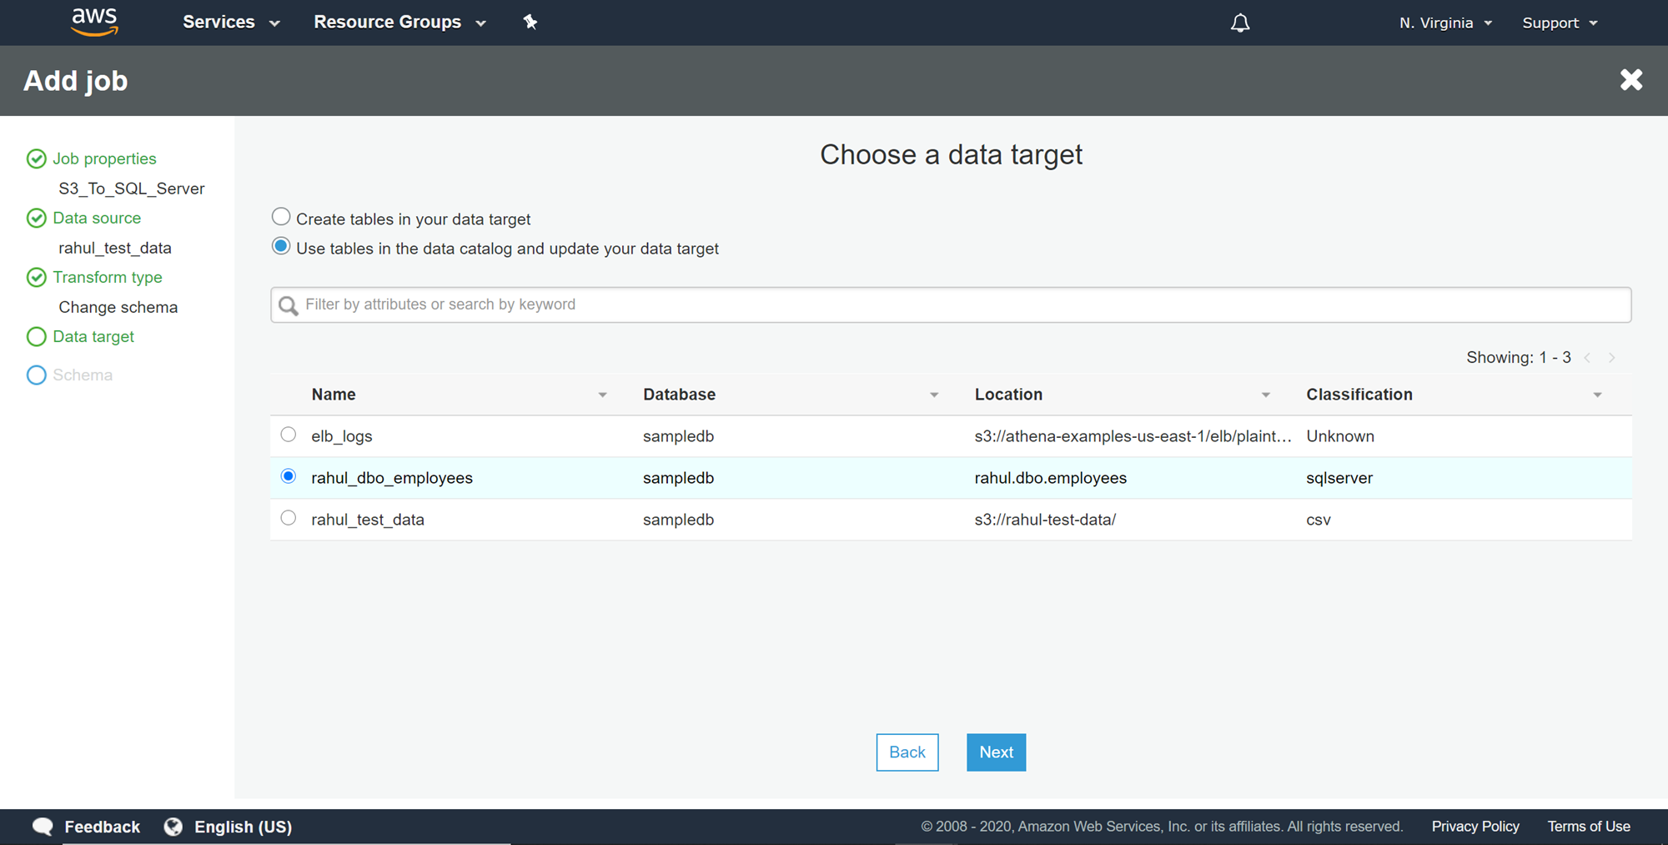
Task: Open the Services menu
Action: (x=231, y=23)
